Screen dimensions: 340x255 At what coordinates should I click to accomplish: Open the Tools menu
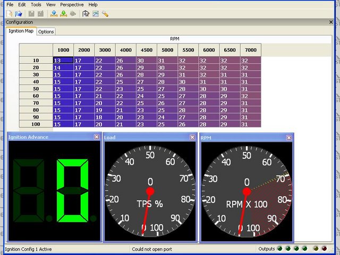(36, 4)
